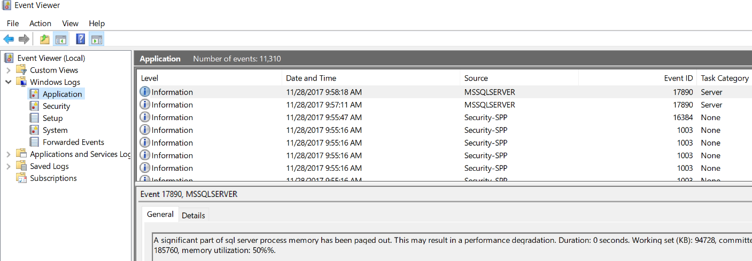This screenshot has width=752, height=261.
Task: Expand the Custom Views tree node
Action: click(9, 70)
